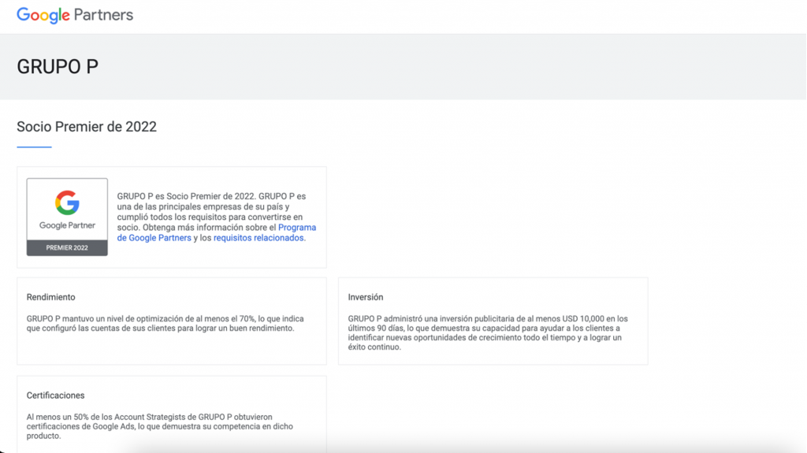Click the Google Partners logo

tap(75, 15)
